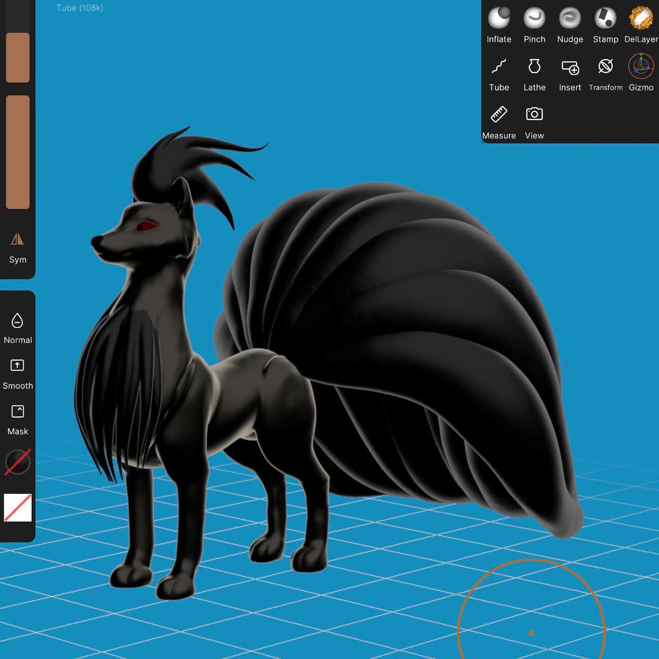Choose the Tube tool
The height and width of the screenshot is (659, 659).
[x=499, y=74]
